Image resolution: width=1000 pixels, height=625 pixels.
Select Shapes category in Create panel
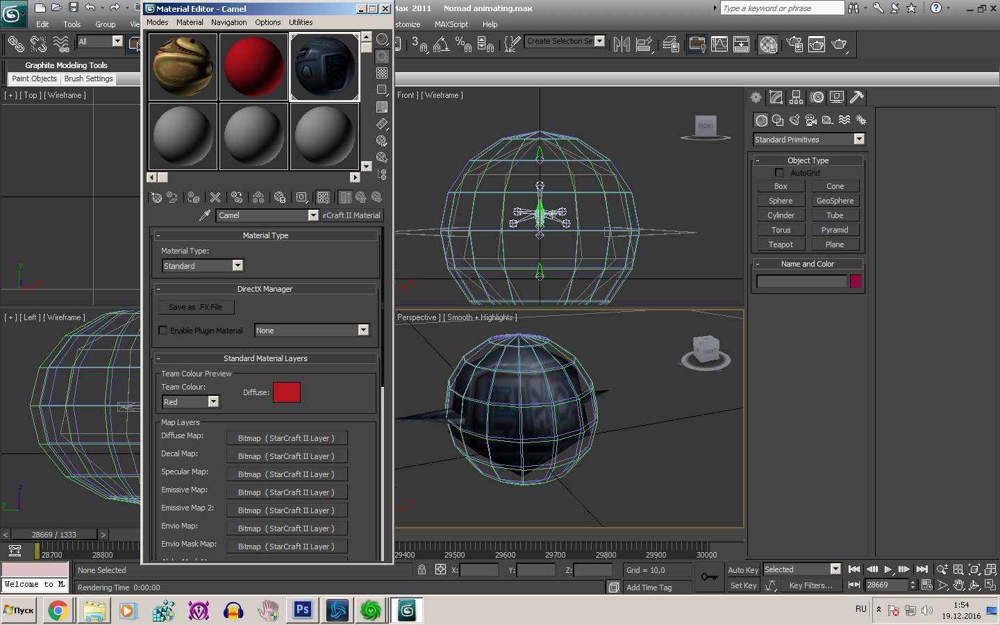coord(778,120)
